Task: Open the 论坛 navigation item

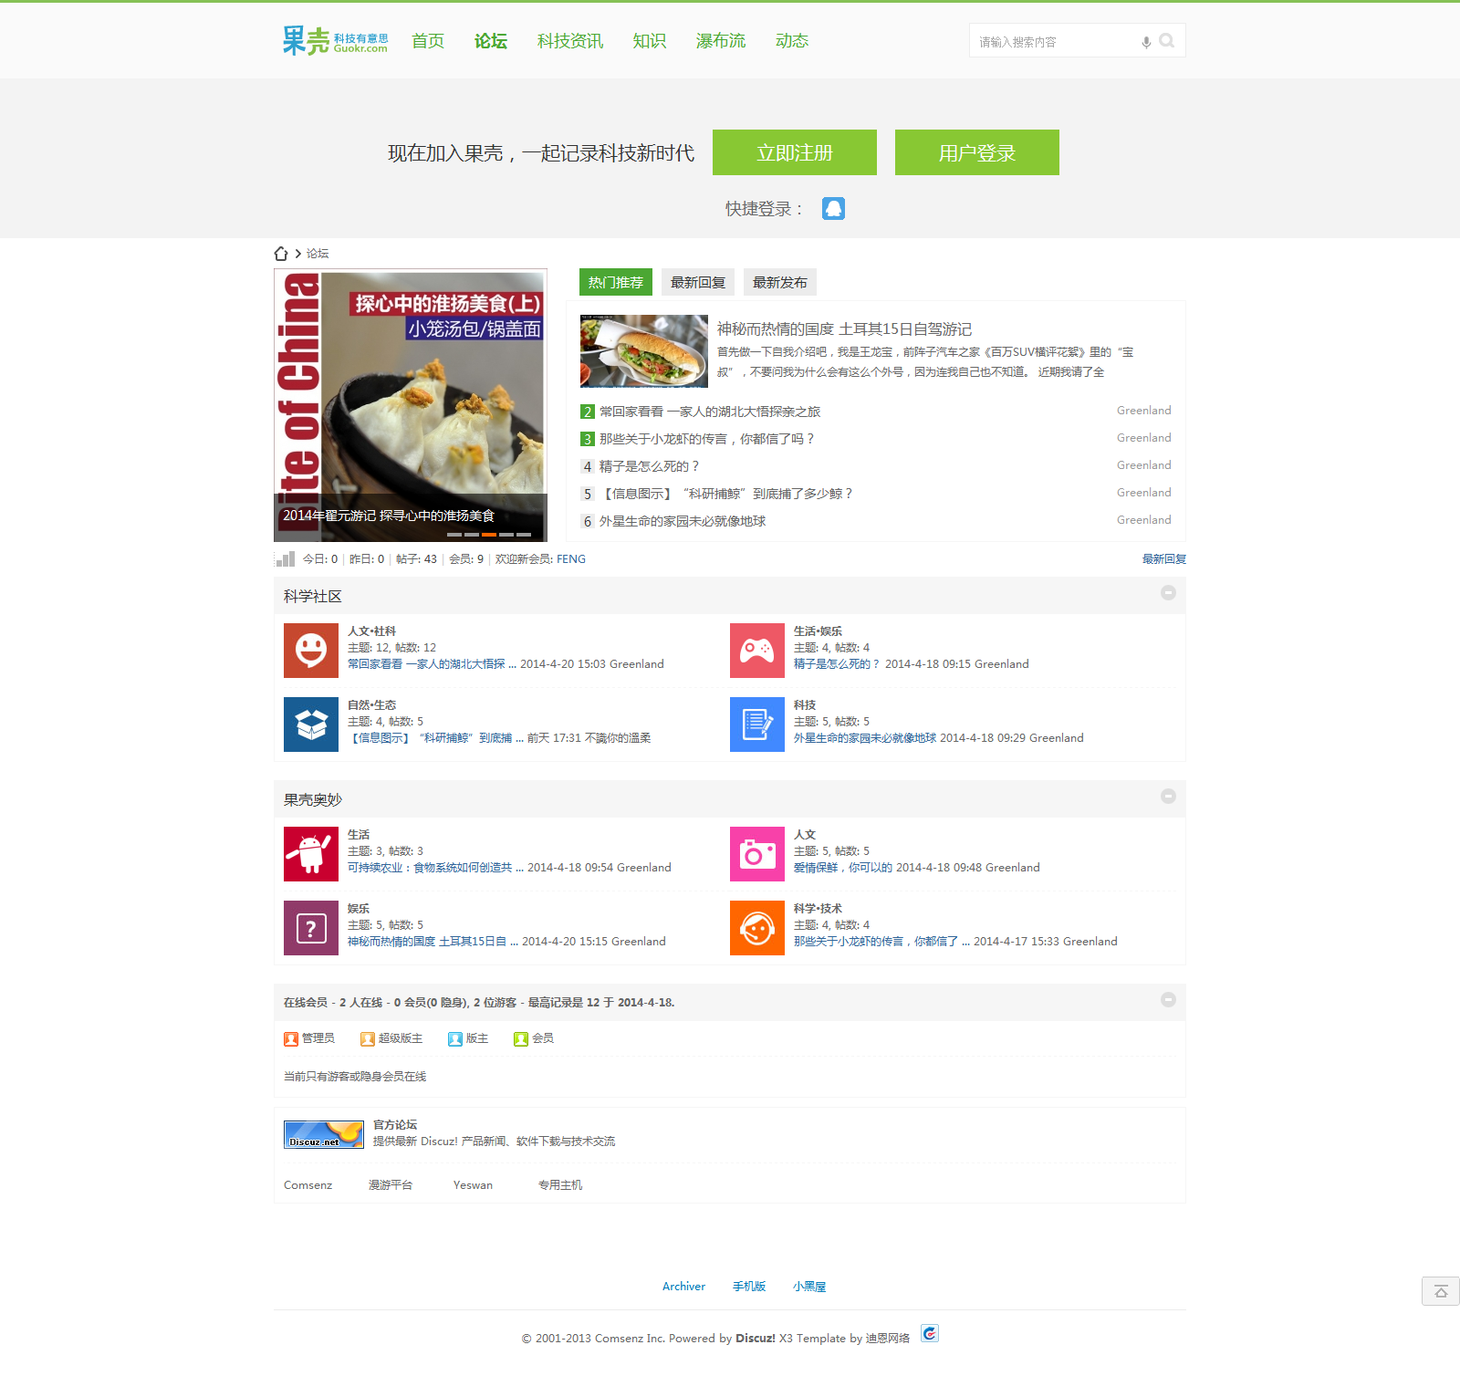Action: pos(491,41)
